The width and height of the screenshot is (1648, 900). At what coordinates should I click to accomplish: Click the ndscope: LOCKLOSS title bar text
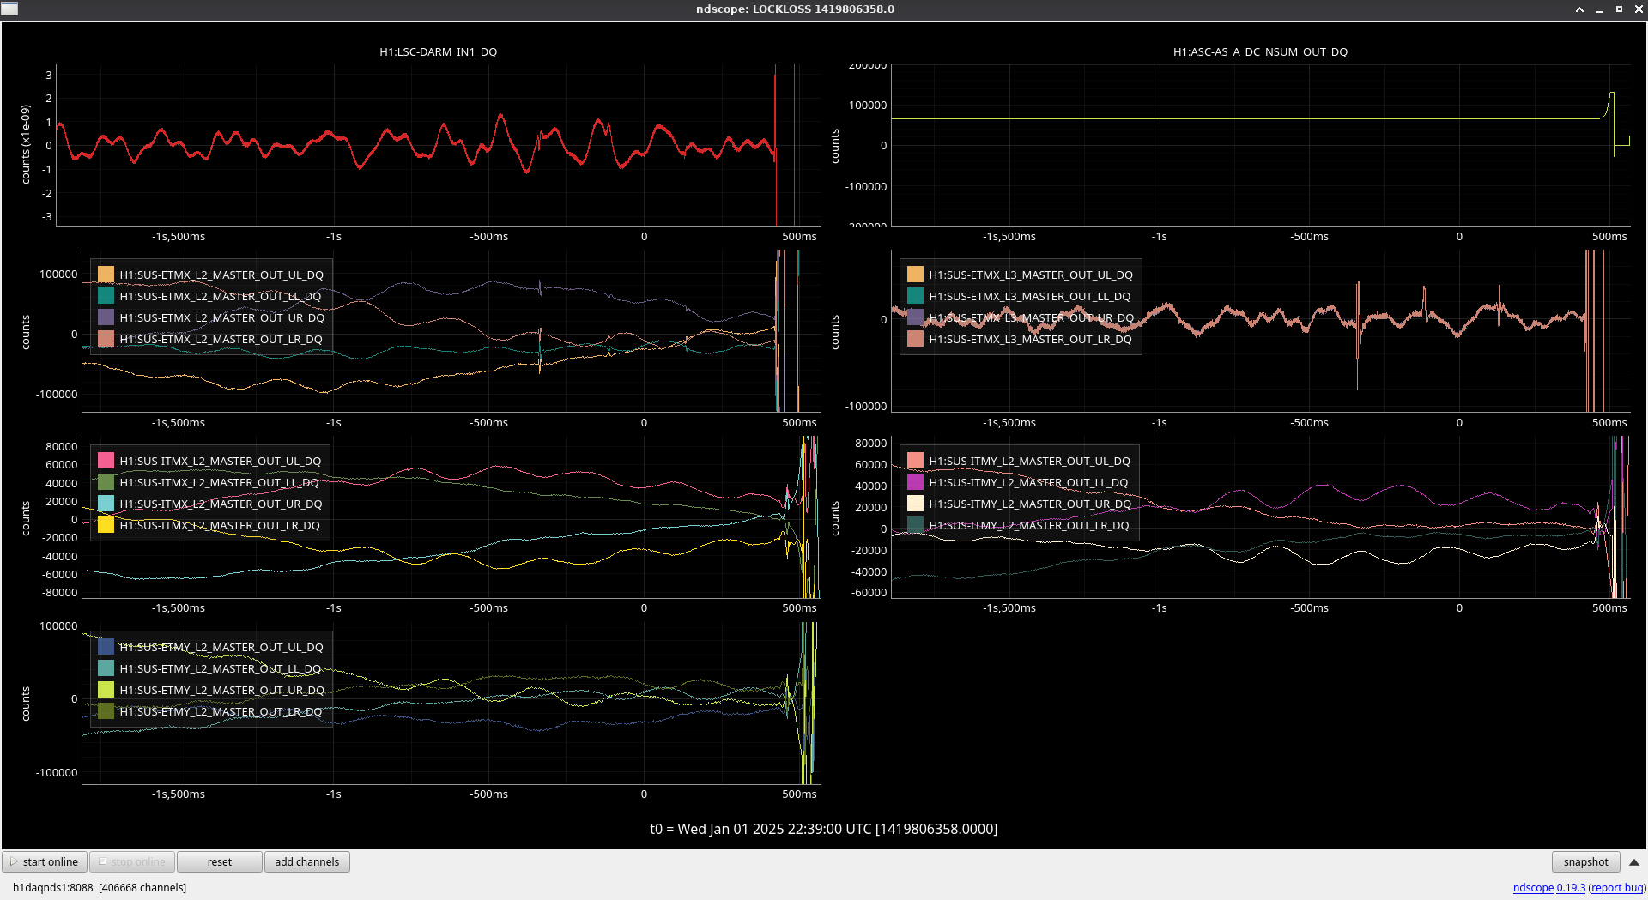795,9
